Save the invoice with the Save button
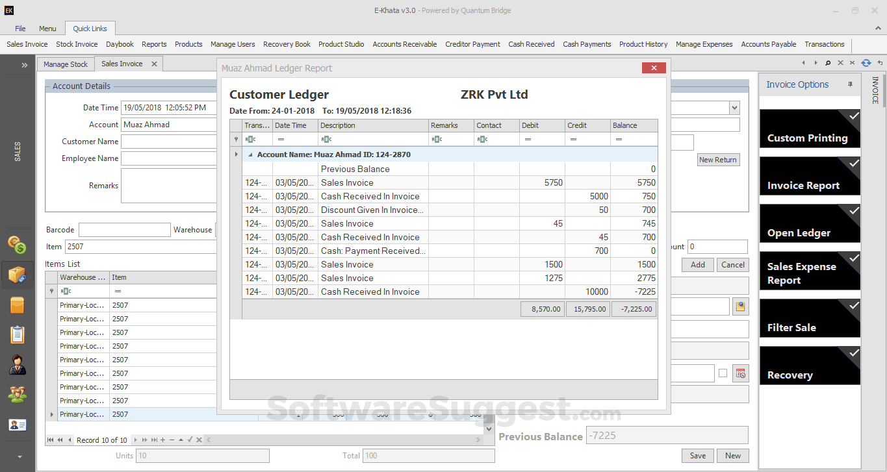Viewport: 887px width, 472px height. (x=697, y=455)
